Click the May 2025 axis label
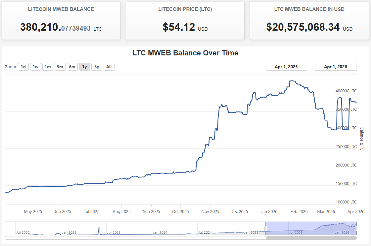 [33, 212]
